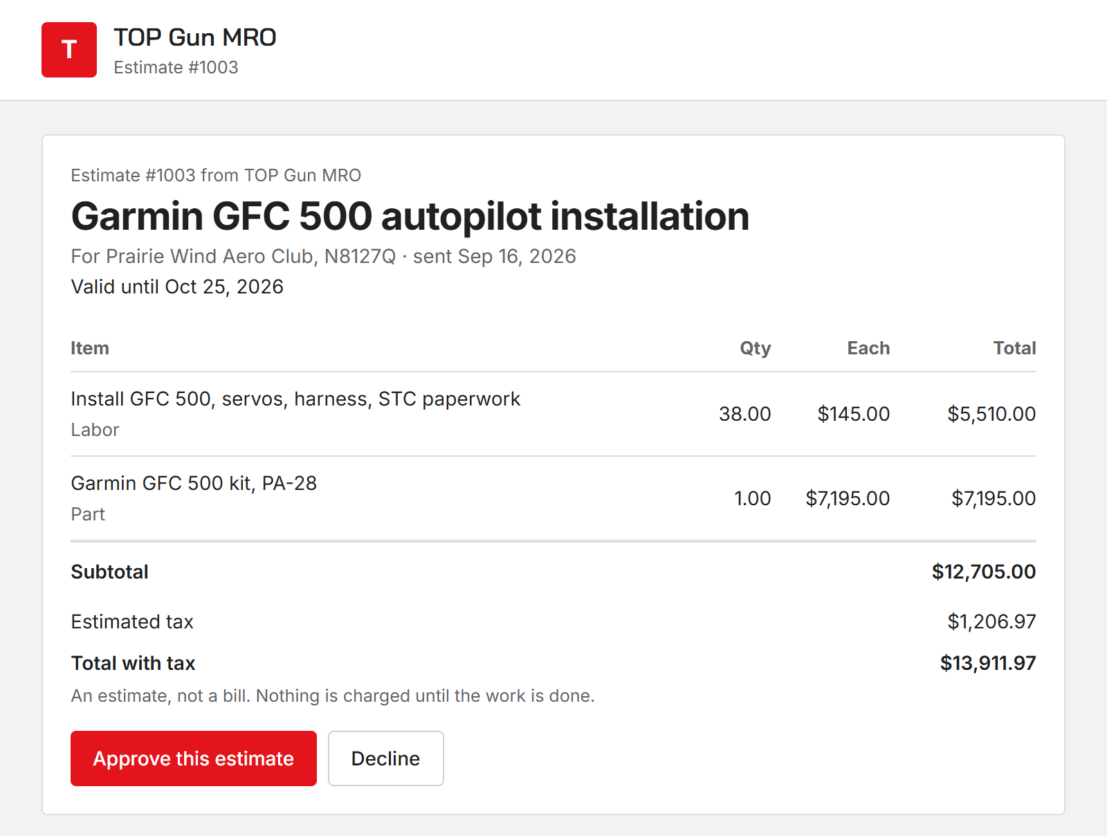Click the $13,911.97 grand total
Screen dimensions: 1107x836
tap(988, 663)
